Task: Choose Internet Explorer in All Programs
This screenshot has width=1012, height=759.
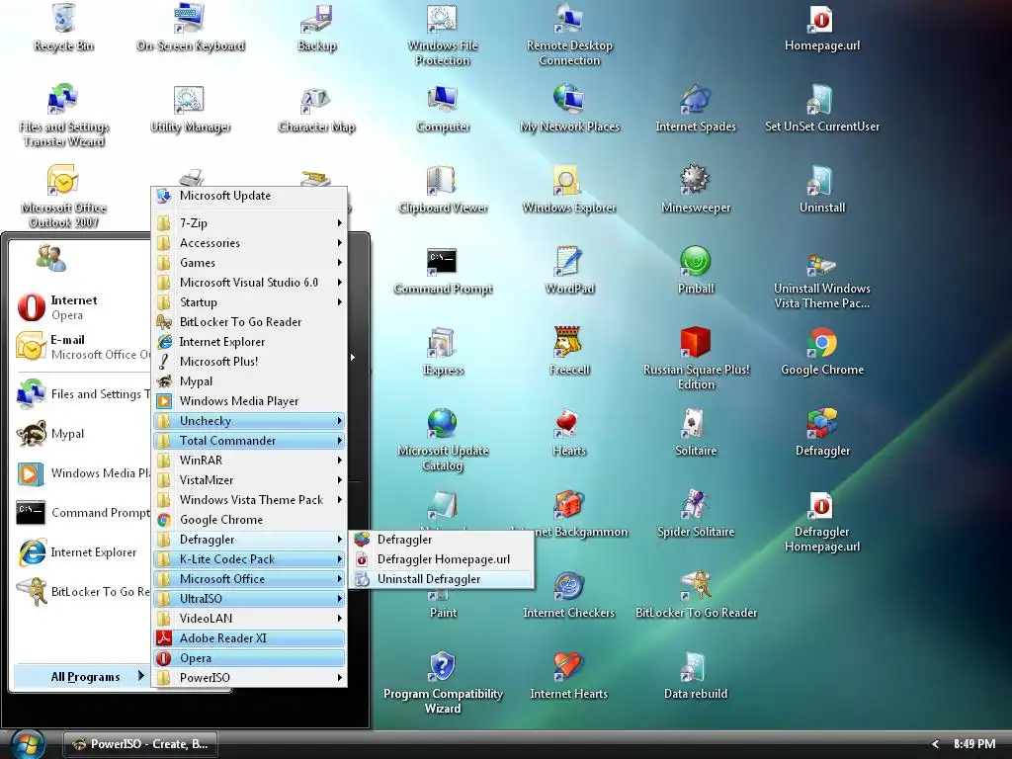Action: (x=250, y=342)
